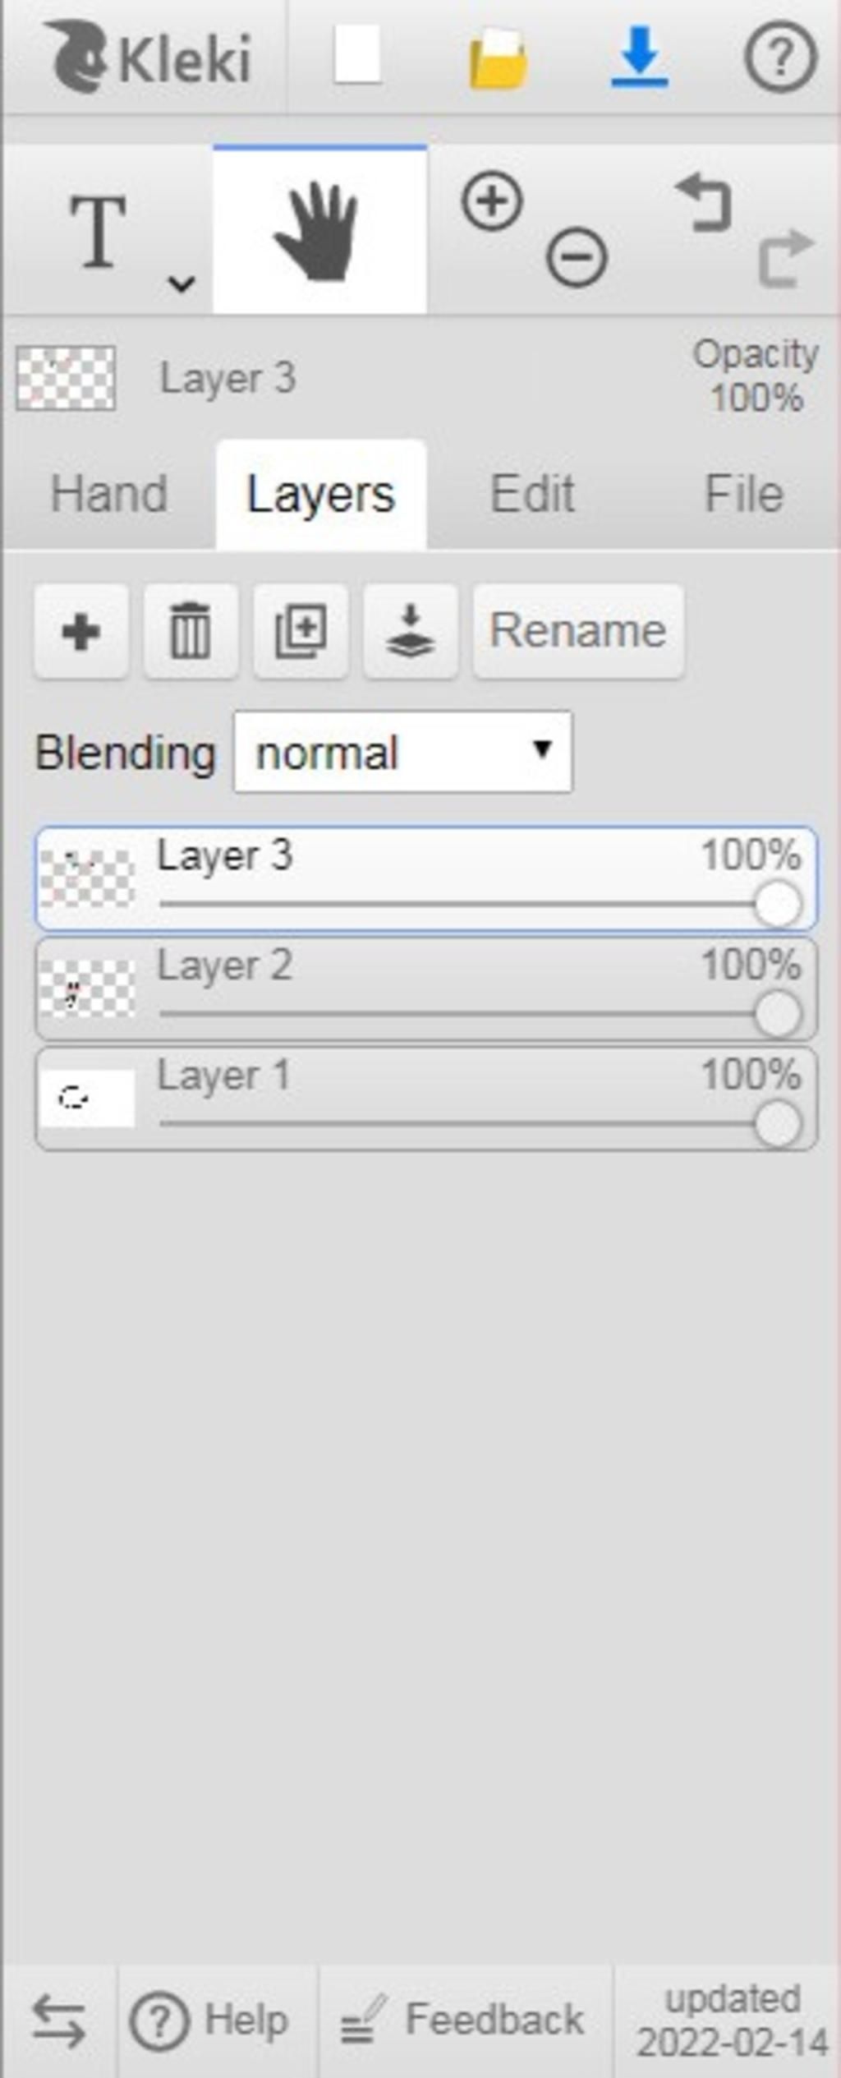Open the tool selection chevron beside Text

181,283
